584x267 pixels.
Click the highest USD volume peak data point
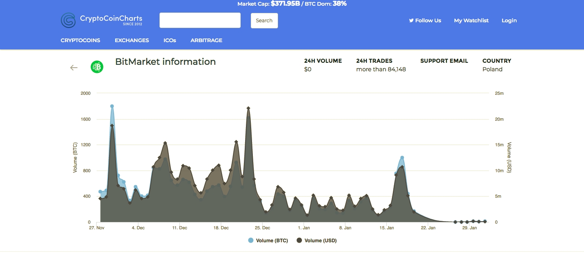[x=248, y=108]
